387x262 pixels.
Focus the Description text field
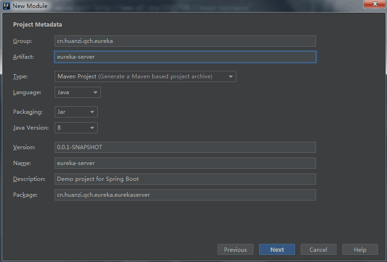[x=185, y=179]
